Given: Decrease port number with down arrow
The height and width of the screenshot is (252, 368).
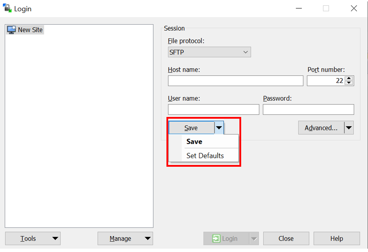Looking at the screenshot, I should coord(349,83).
